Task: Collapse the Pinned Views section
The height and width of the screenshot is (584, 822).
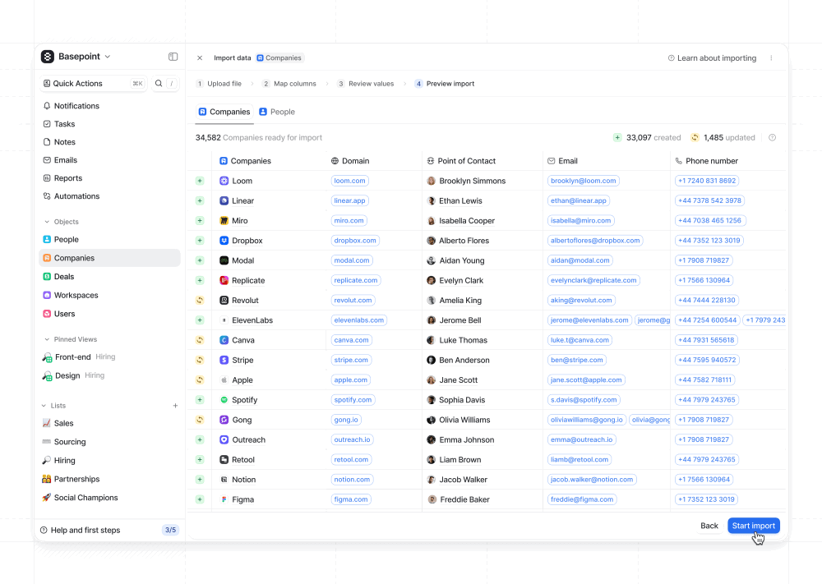Action: (x=47, y=339)
